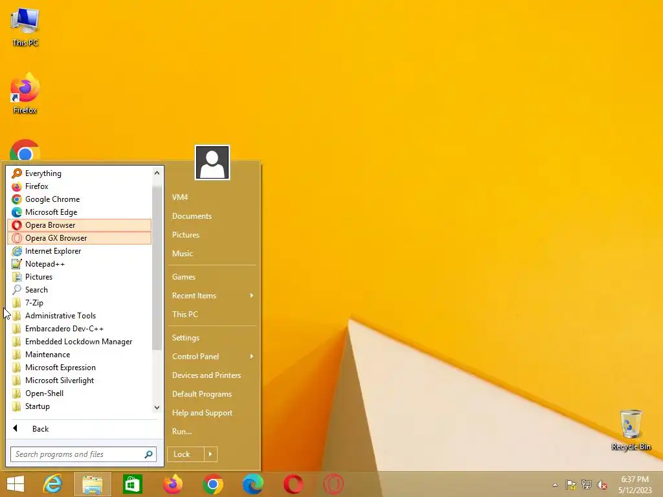Open the shutdown options arrow beside Lock
Viewport: 663px width, 497px height.
pos(210,454)
